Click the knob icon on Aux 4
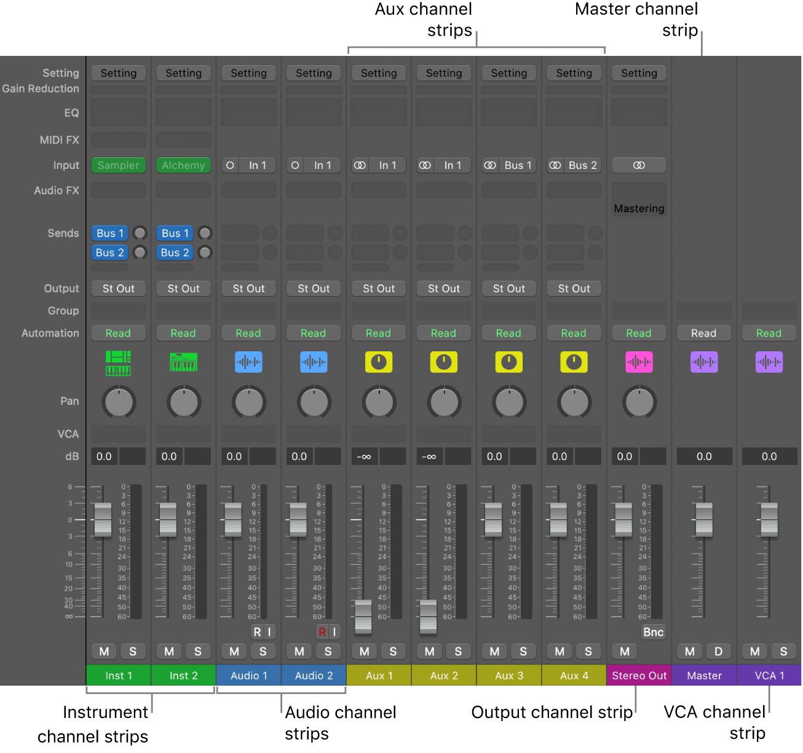 coord(574,362)
